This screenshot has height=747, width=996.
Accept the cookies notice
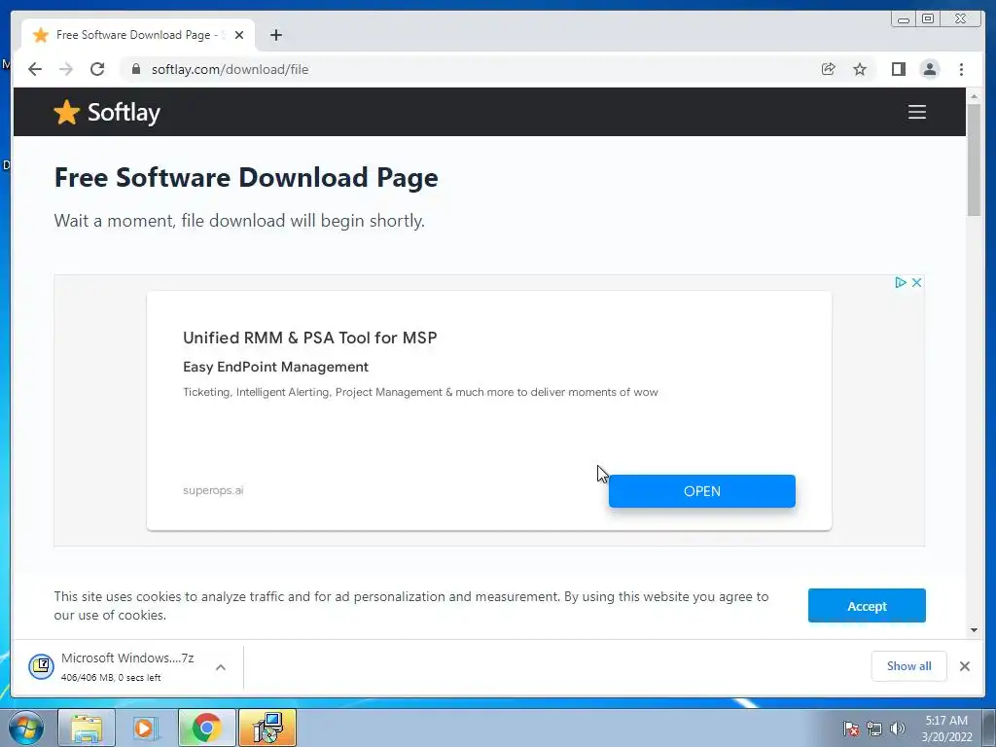[867, 606]
